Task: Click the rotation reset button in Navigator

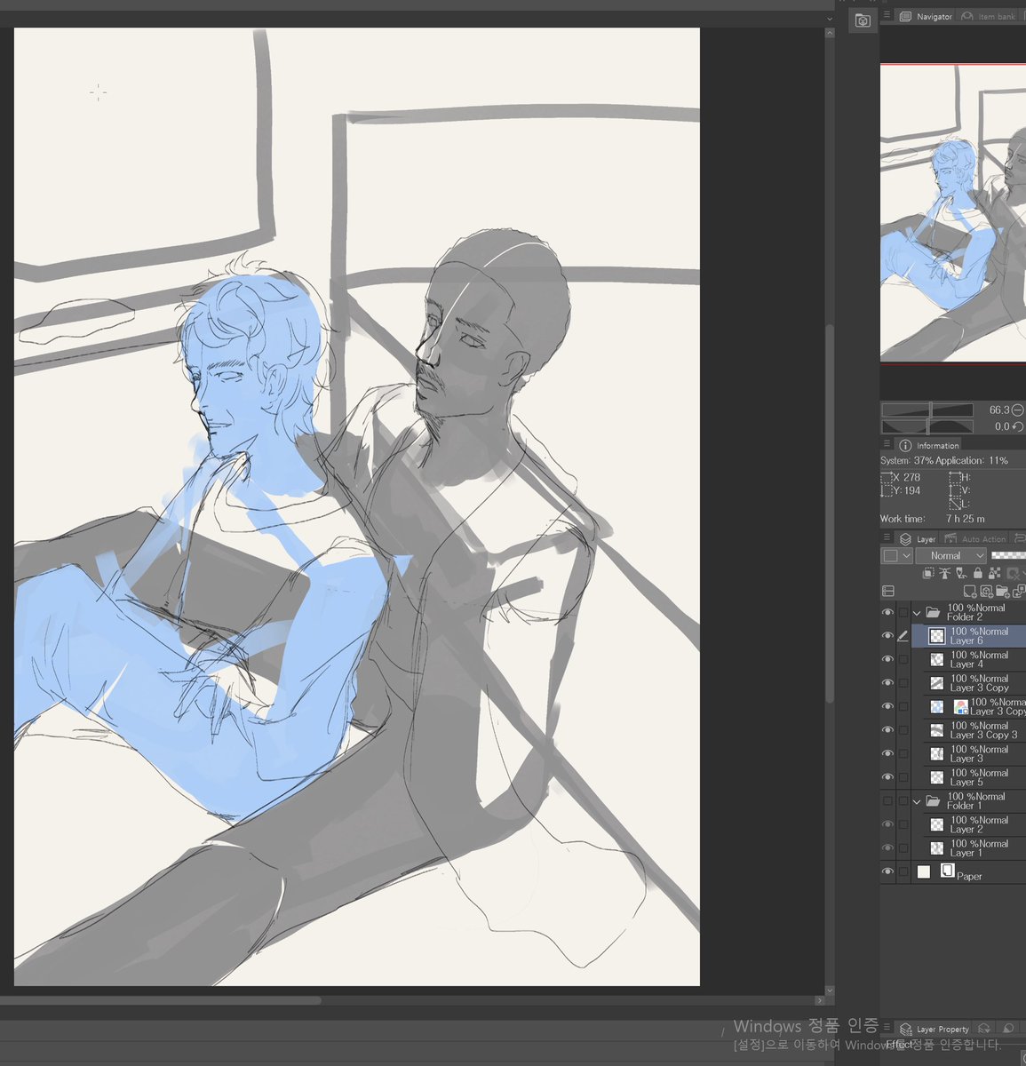Action: click(x=1016, y=426)
